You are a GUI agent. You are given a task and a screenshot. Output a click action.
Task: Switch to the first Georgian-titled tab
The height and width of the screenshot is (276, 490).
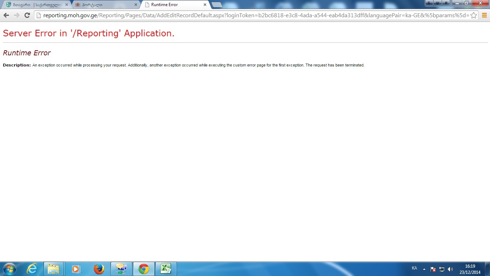click(34, 5)
